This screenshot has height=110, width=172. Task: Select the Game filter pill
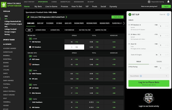(x=29, y=30)
